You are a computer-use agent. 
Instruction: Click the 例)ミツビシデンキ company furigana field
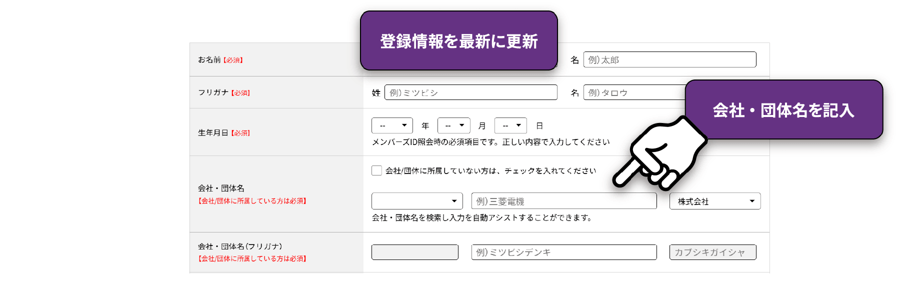(x=564, y=252)
